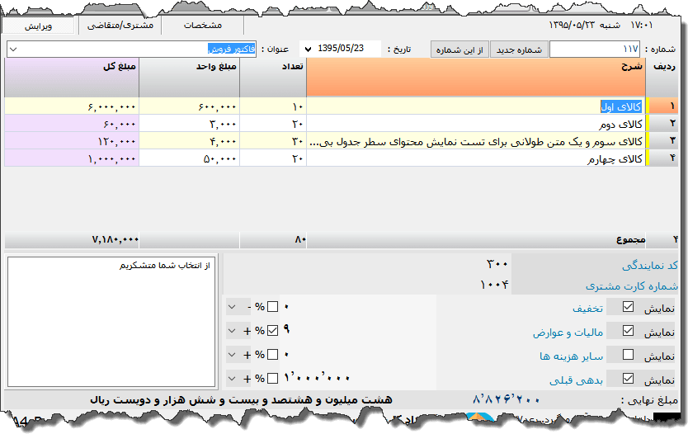Enable the percent checkbox on the تخفیف row
The image size is (688, 434).
click(273, 308)
